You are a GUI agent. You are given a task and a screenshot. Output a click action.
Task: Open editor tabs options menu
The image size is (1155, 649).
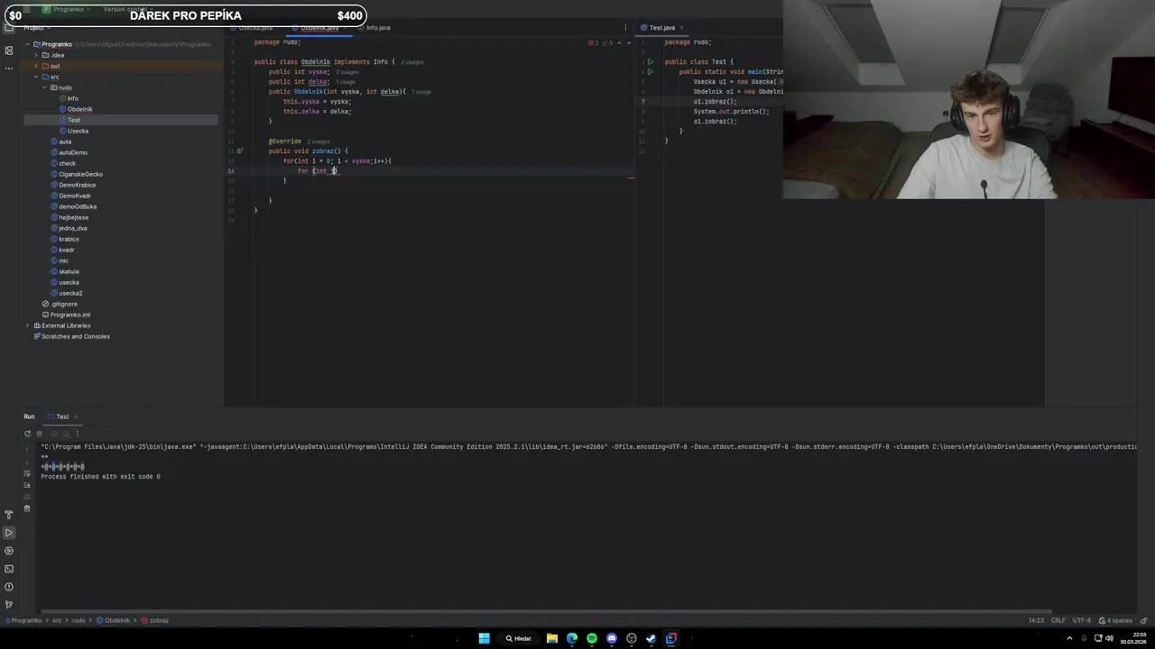(625, 28)
